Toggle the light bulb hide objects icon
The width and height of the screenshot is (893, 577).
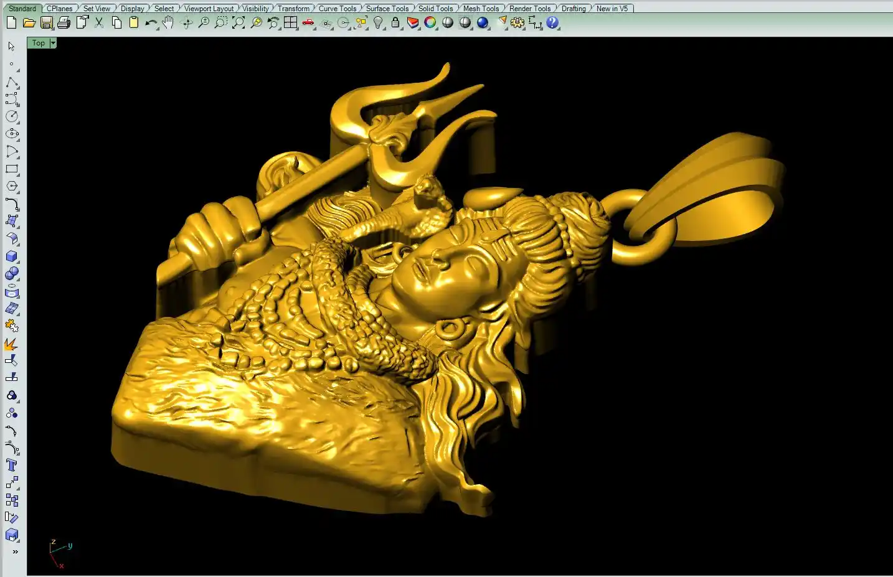click(378, 23)
